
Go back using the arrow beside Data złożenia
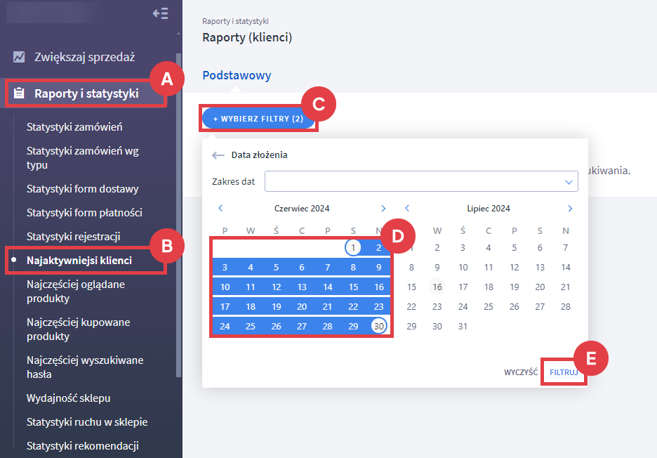coord(218,155)
